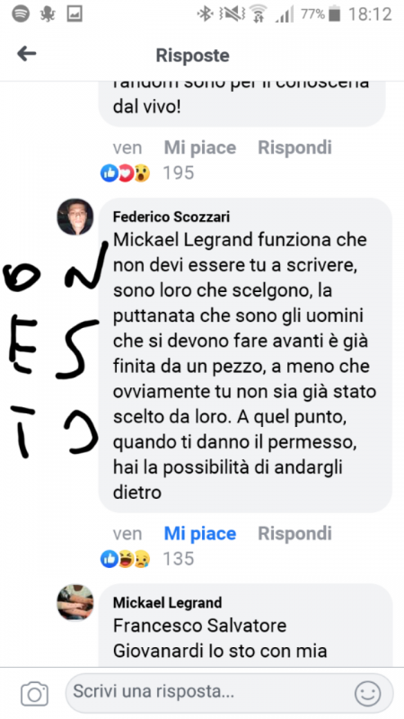Open the camera icon to attach a photo

click(34, 694)
